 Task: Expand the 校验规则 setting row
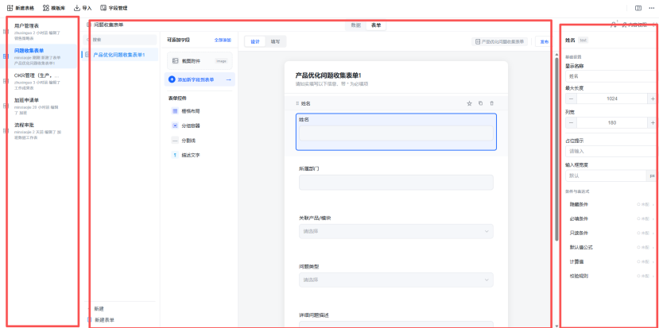tap(611, 276)
